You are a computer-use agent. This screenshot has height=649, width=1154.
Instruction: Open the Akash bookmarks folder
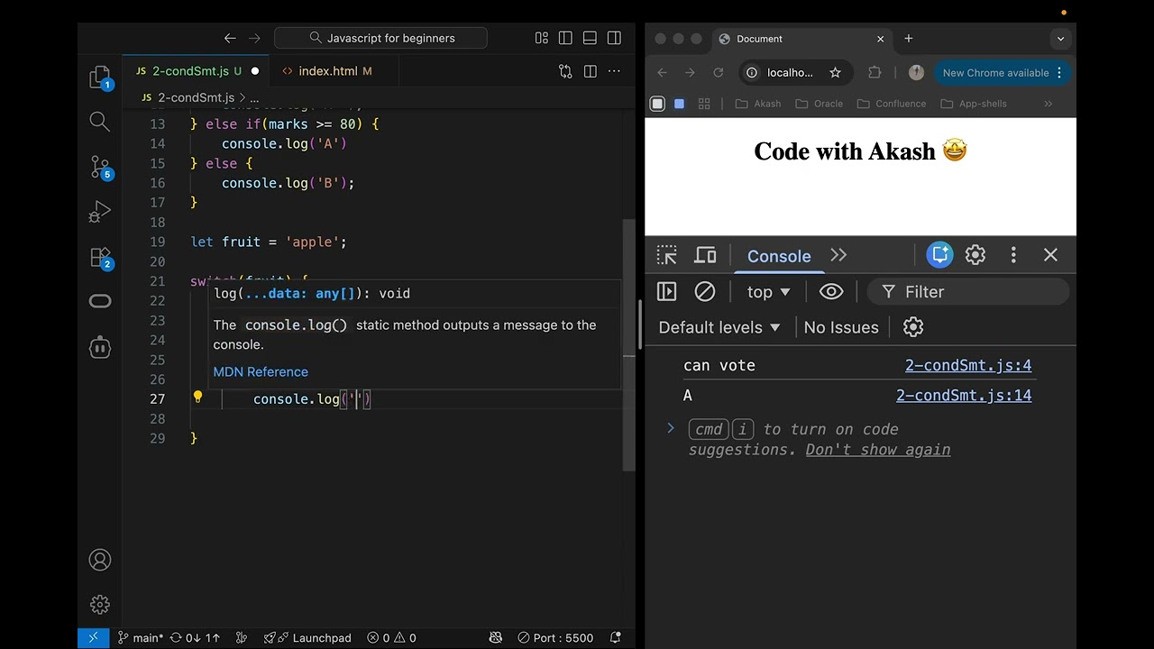(x=758, y=104)
